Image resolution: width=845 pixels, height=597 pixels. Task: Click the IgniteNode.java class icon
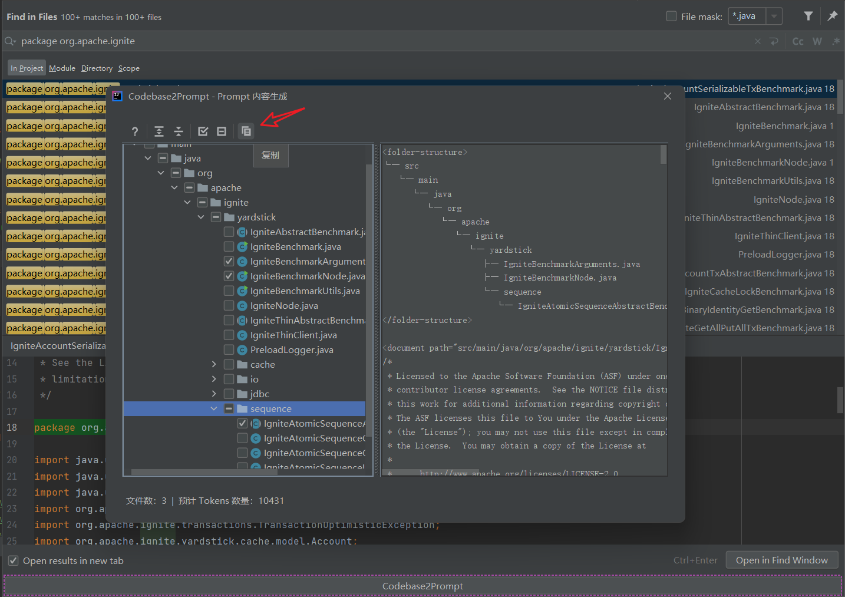[x=242, y=305]
